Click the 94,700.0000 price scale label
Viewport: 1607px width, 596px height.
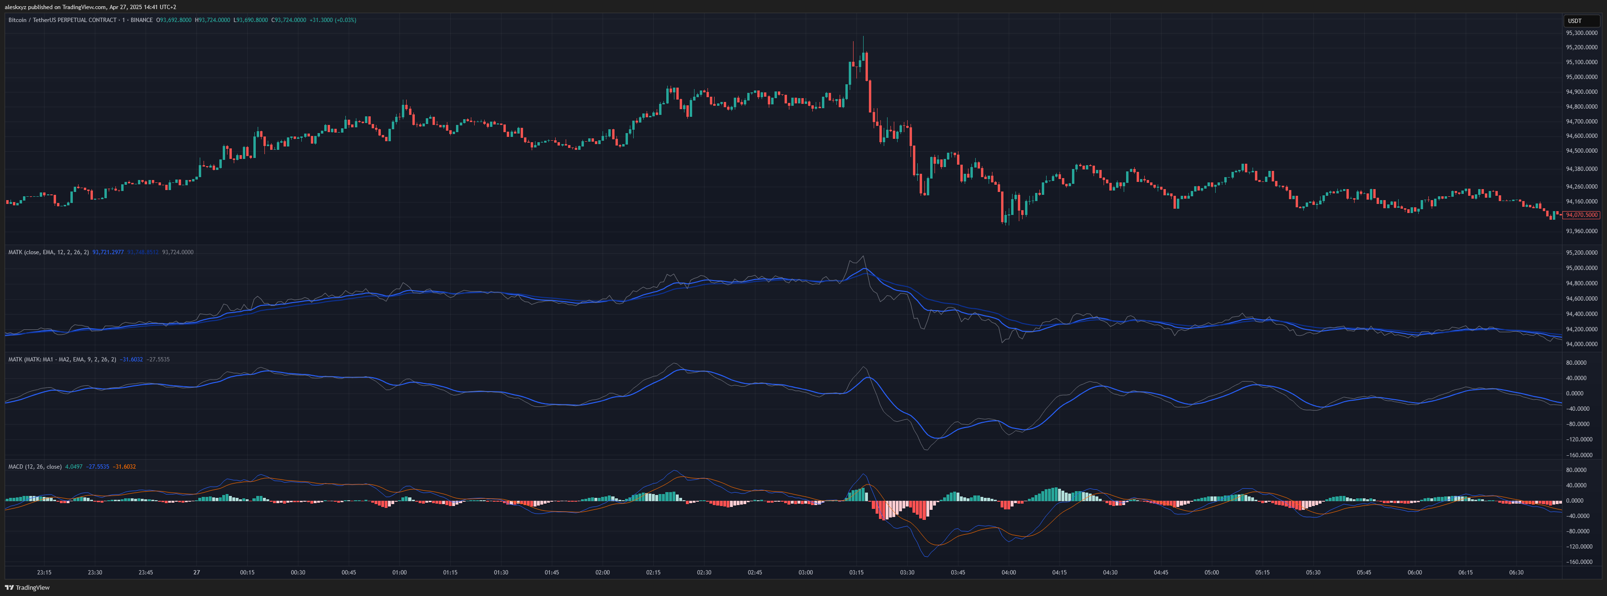pos(1582,122)
